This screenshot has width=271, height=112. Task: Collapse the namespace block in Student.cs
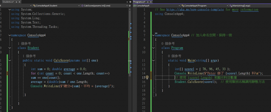[10, 35]
